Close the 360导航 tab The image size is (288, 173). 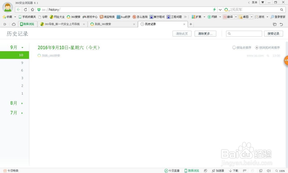coord(84,24)
